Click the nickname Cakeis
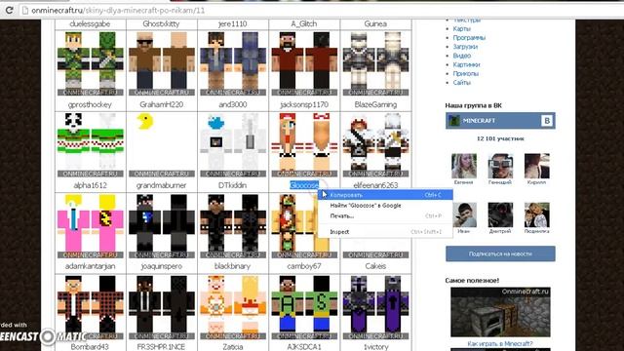 375,266
